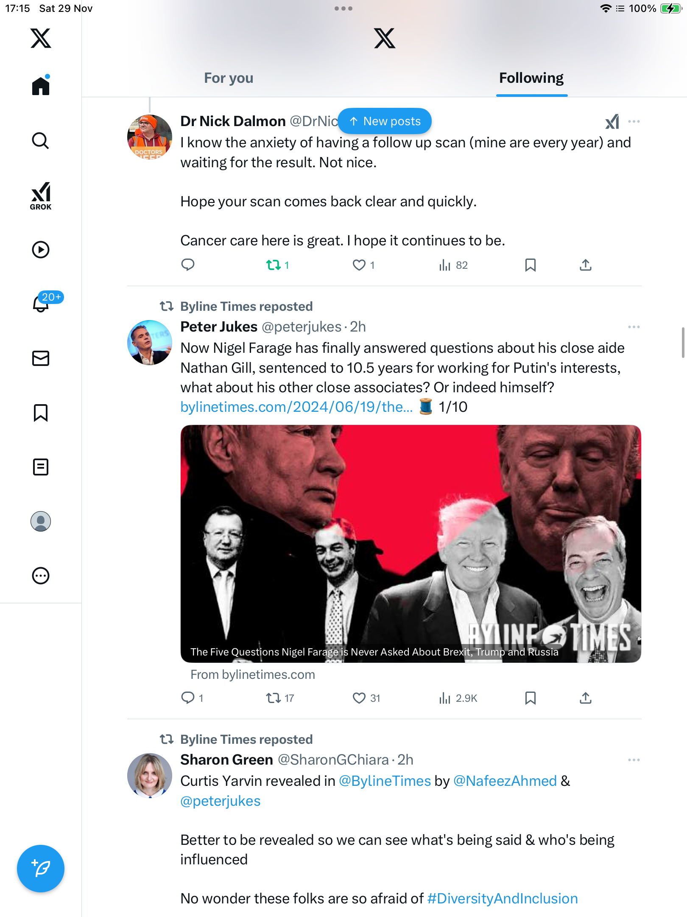
Task: Tap the compose new post button
Action: (x=41, y=869)
